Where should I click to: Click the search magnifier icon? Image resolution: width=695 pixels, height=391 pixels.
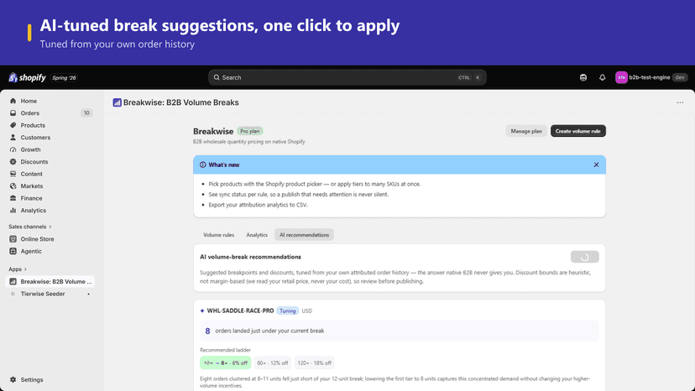(x=217, y=77)
